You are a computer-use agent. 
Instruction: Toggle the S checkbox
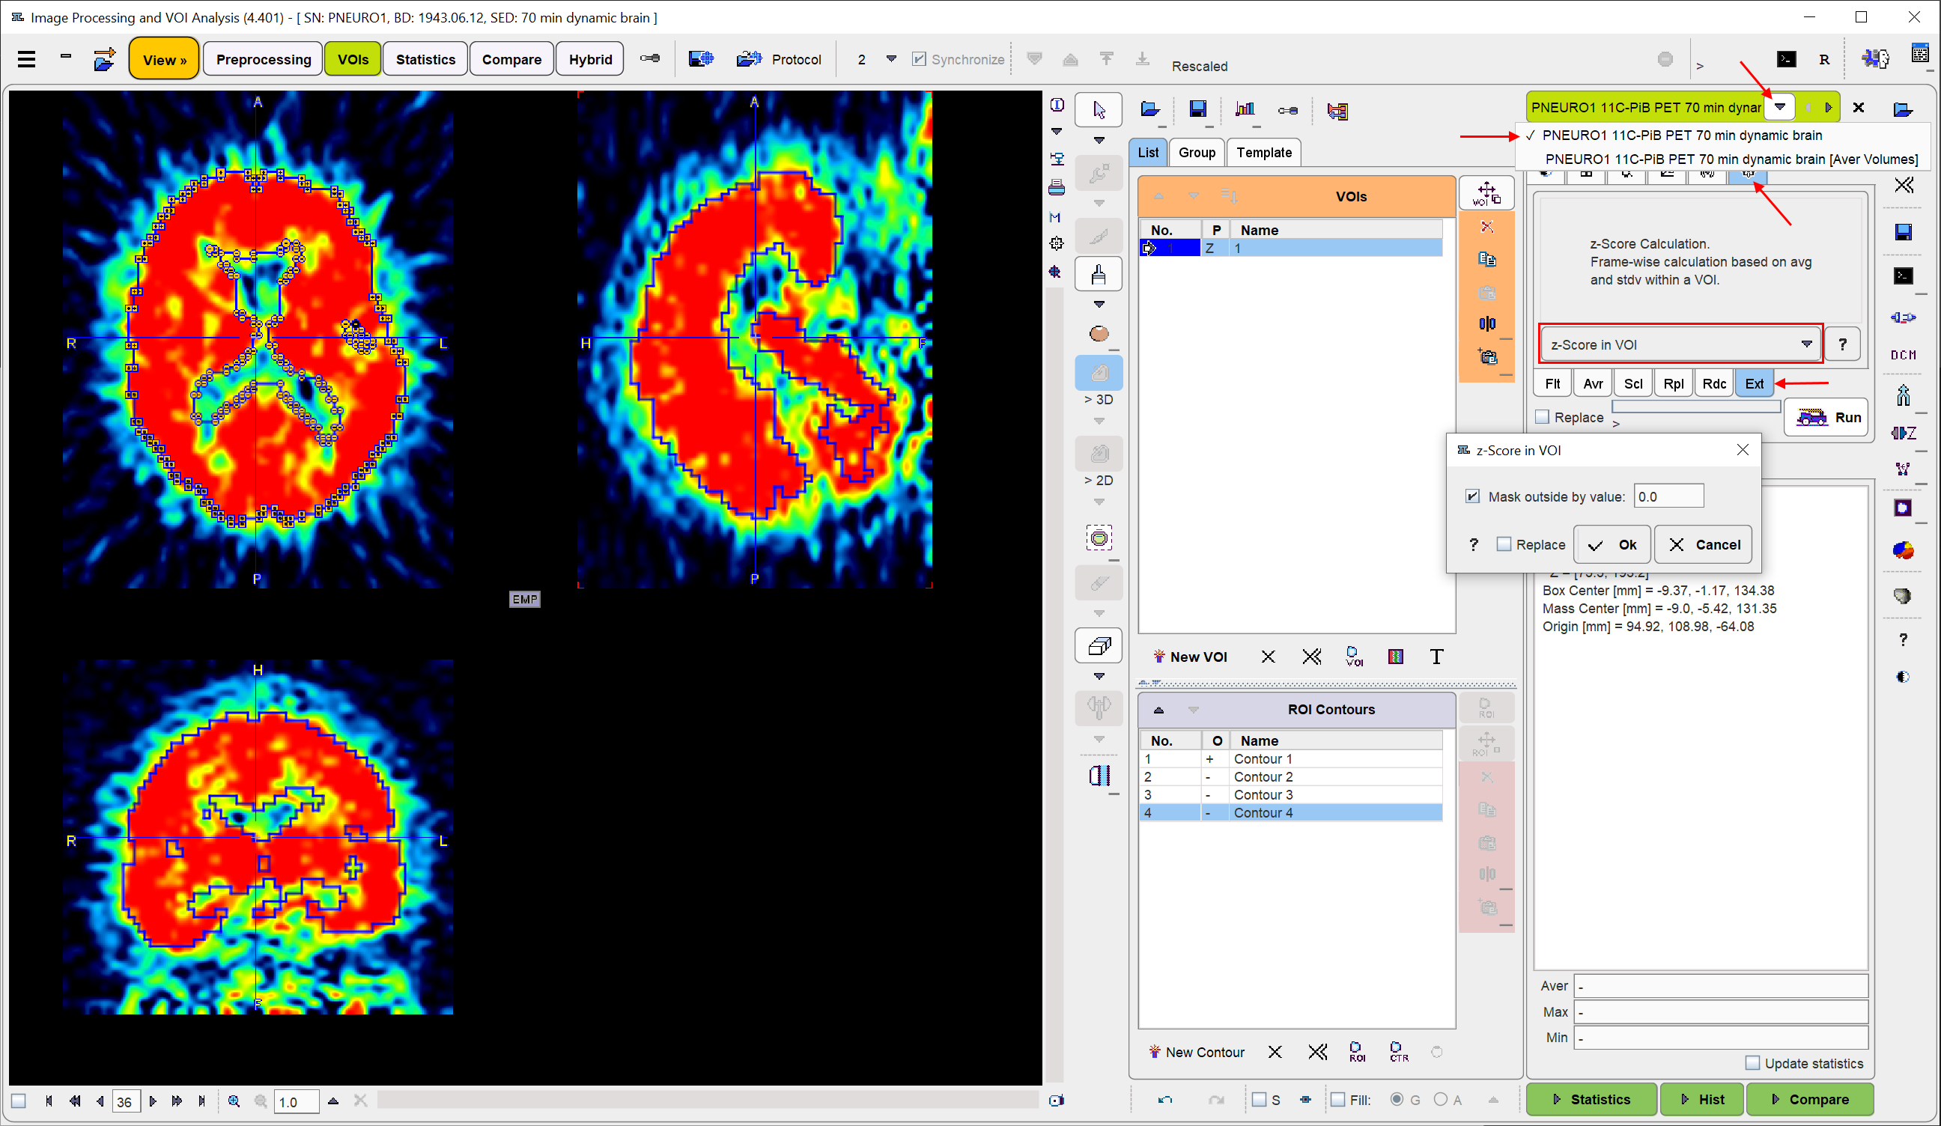(1259, 1101)
